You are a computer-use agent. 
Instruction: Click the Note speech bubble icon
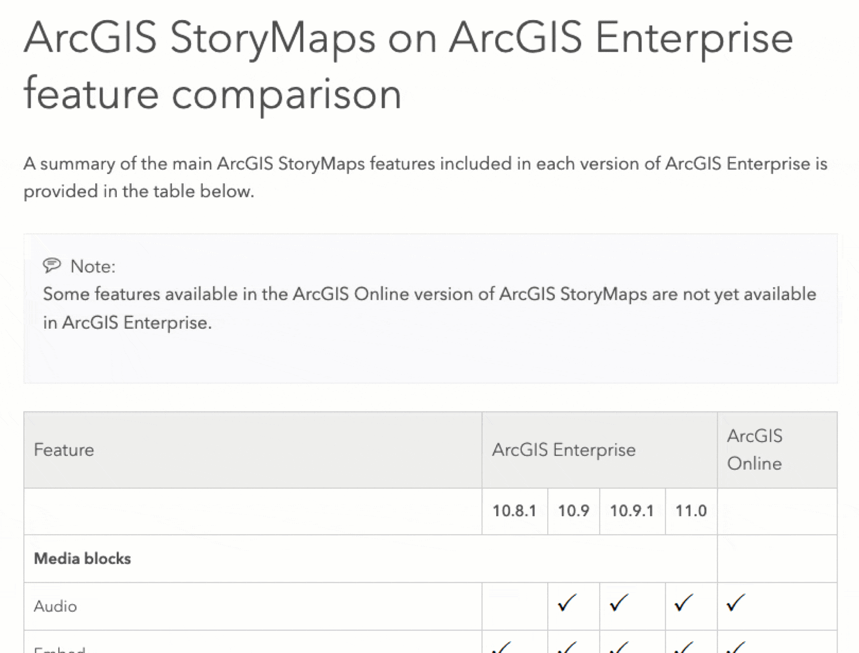51,265
